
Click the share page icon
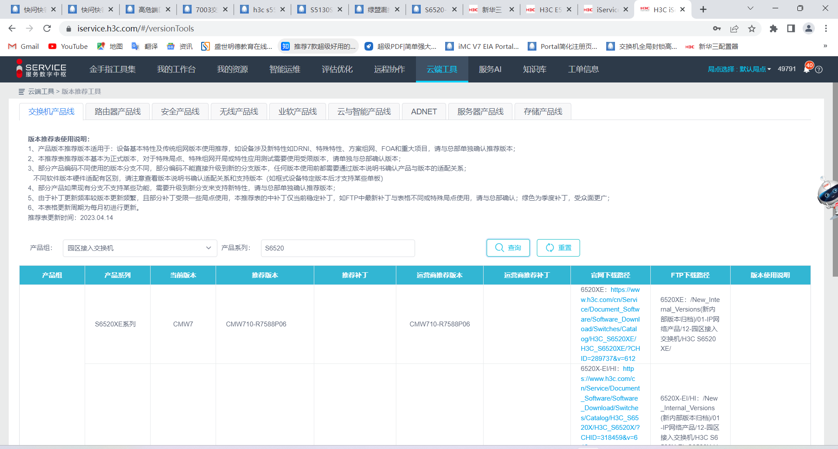coord(734,29)
